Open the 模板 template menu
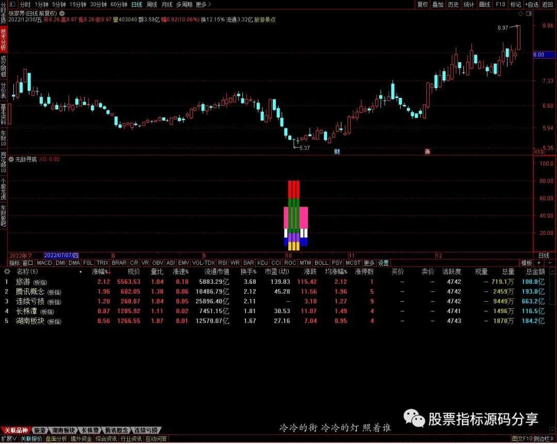Image resolution: width=557 pixels, height=444 pixels. click(527, 263)
